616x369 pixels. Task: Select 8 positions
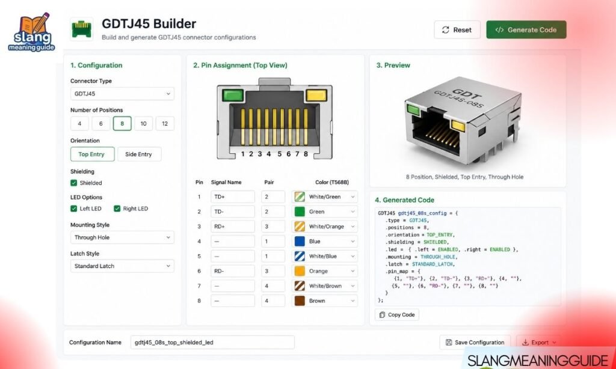pos(122,124)
